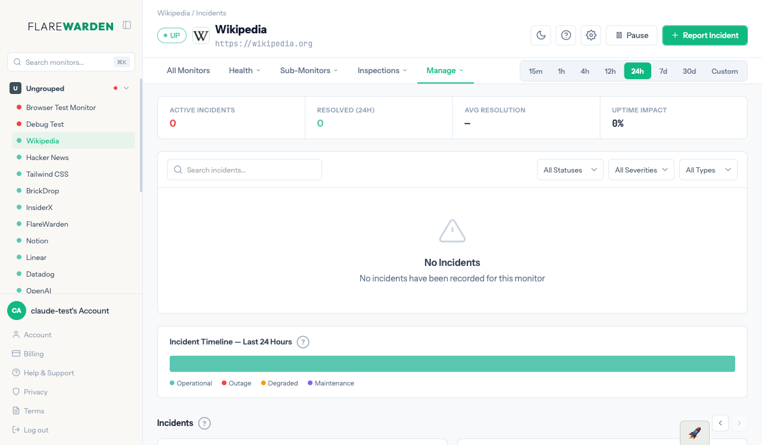Open the All Statuses dropdown
The height and width of the screenshot is (445, 762).
click(570, 170)
